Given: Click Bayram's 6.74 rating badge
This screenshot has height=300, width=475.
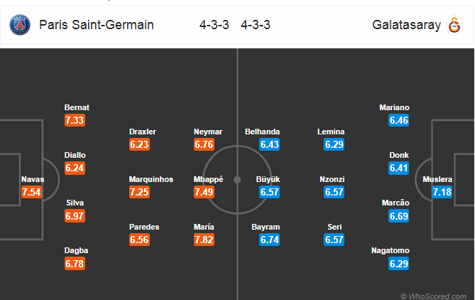Looking at the screenshot, I should (x=269, y=240).
